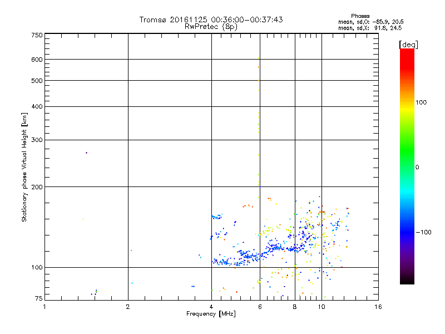The width and height of the screenshot is (445, 334).
Task: Click the cyan echo cluster just right of 4 MHz
Action: (x=217, y=217)
